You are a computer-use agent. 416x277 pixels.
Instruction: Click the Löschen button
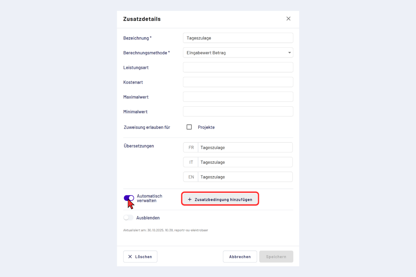(140, 257)
